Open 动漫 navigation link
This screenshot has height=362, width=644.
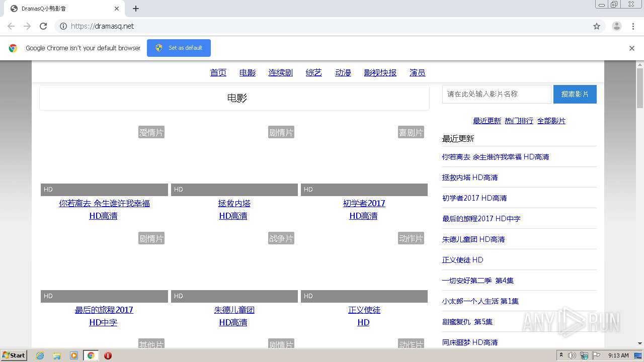(343, 73)
